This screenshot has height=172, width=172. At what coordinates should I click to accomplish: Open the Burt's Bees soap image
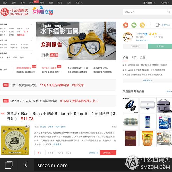[15, 140]
